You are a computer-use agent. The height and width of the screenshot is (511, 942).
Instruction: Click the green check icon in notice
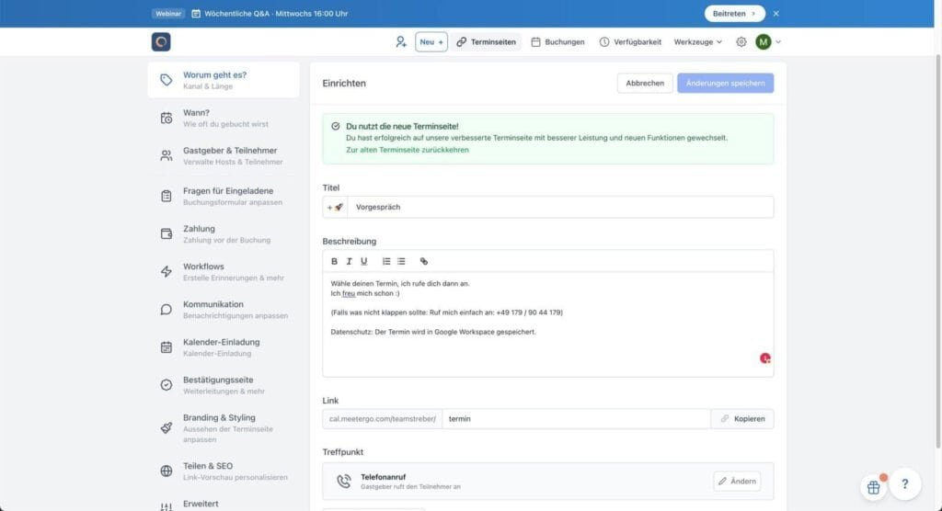335,126
